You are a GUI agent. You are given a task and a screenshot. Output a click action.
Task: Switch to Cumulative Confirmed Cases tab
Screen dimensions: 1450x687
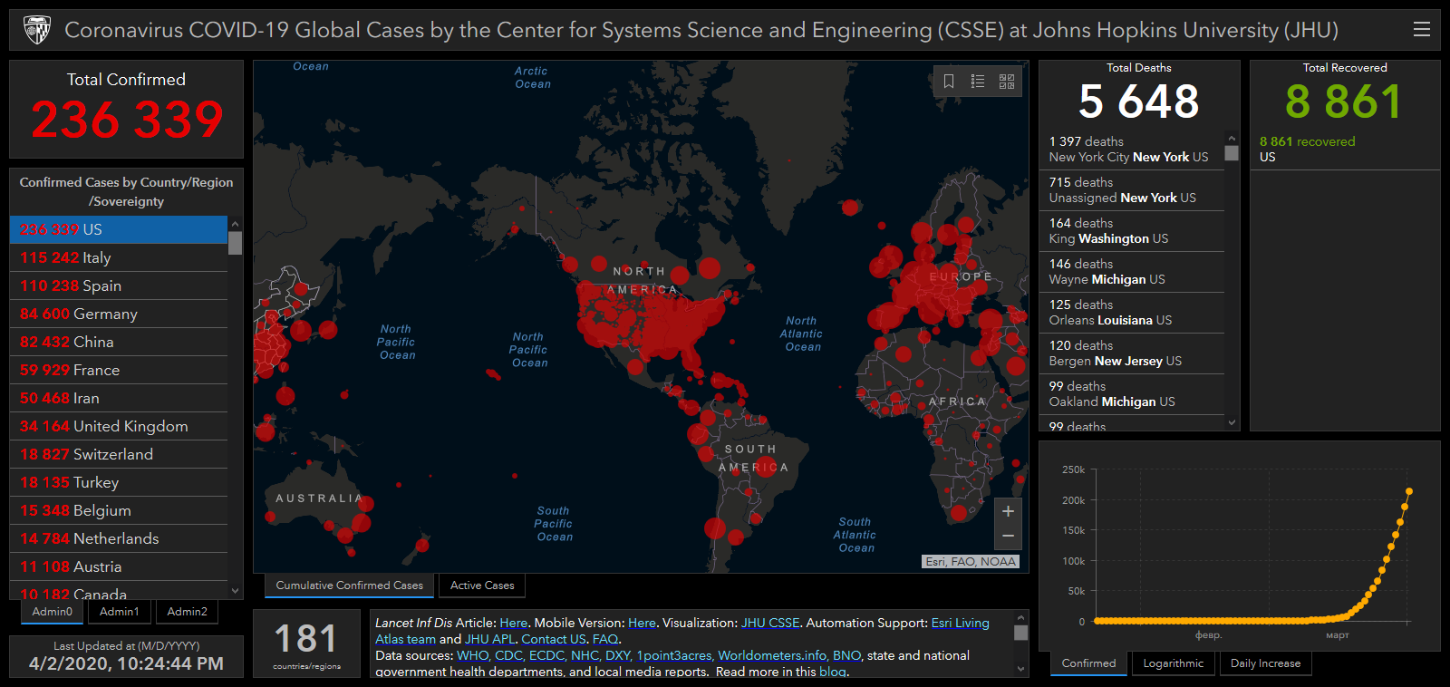(x=350, y=585)
